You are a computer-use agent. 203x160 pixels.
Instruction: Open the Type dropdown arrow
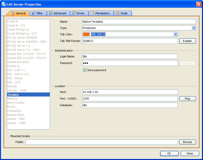[x=194, y=28]
